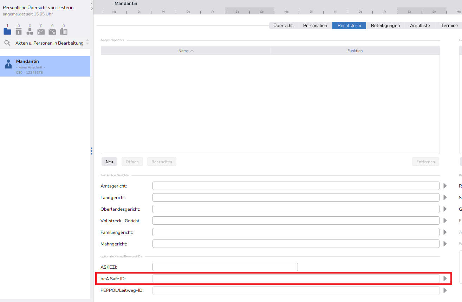Click the Mandantin person icon in list
Viewport: 462px width, 302px height.
[8, 64]
